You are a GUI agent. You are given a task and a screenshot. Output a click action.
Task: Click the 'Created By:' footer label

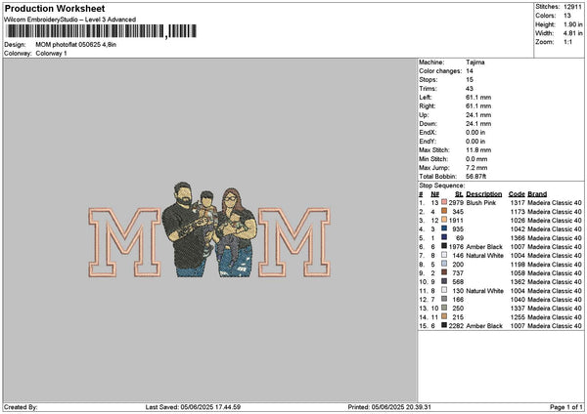21,407
